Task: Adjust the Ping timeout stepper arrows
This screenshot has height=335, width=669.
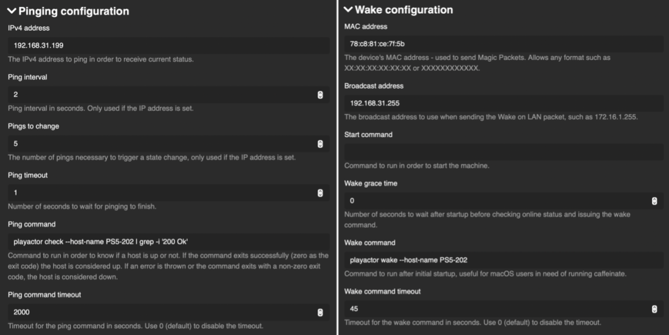Action: (x=320, y=192)
